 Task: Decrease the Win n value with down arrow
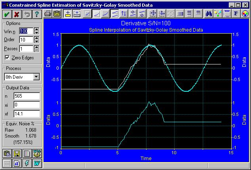36,32
